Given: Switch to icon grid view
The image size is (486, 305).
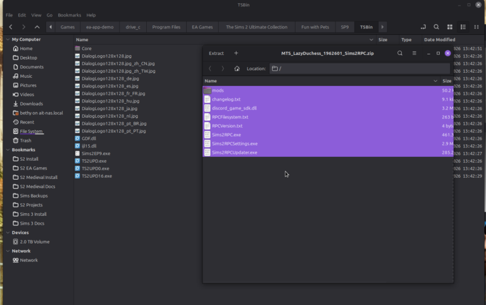Looking at the screenshot, I should click(x=451, y=27).
